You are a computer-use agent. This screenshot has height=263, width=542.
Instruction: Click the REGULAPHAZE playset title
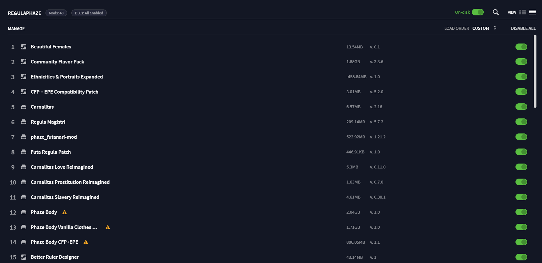(x=25, y=13)
